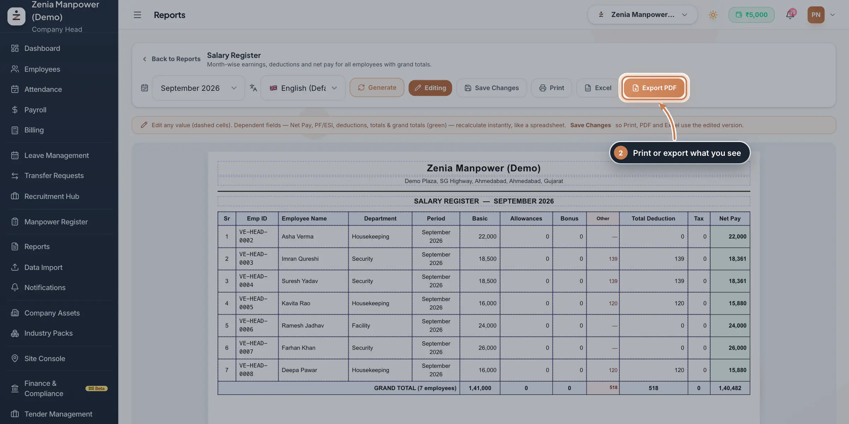The image size is (849, 424).
Task: Click the Export PDF button
Action: pyautogui.click(x=654, y=88)
